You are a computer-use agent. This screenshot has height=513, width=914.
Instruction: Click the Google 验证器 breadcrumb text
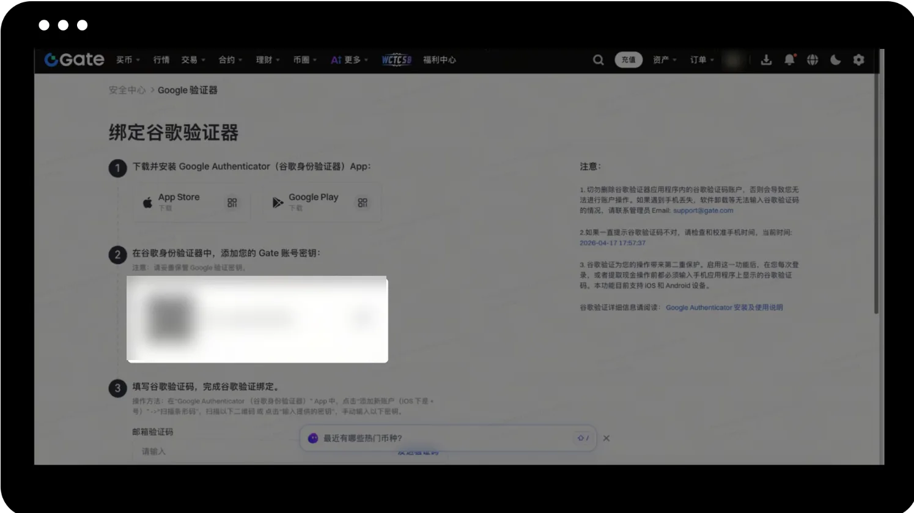[188, 90]
